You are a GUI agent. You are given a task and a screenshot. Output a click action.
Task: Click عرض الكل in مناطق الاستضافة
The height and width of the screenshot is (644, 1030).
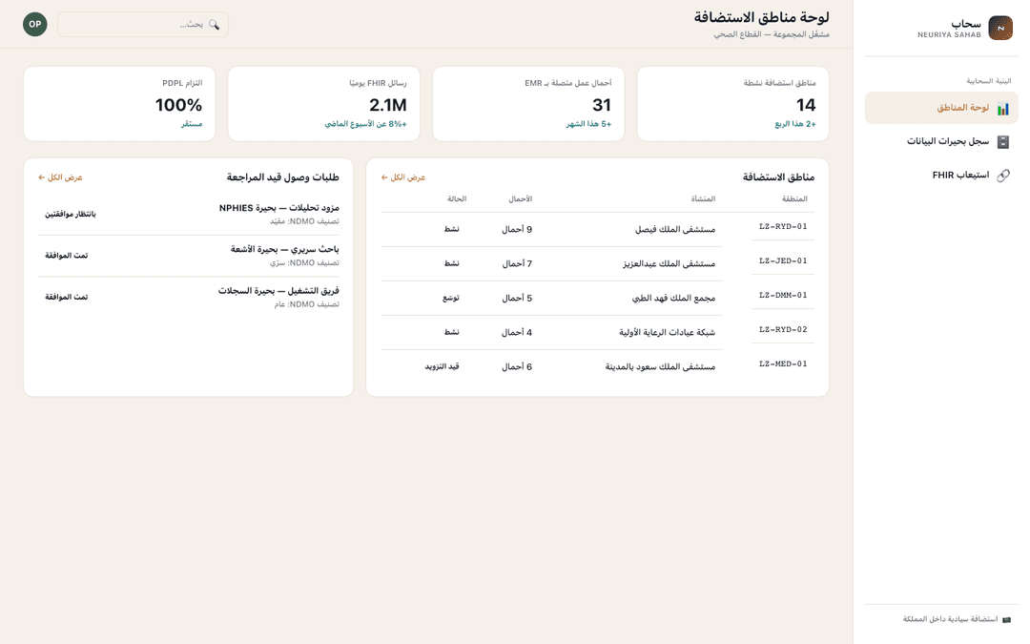[x=403, y=177]
